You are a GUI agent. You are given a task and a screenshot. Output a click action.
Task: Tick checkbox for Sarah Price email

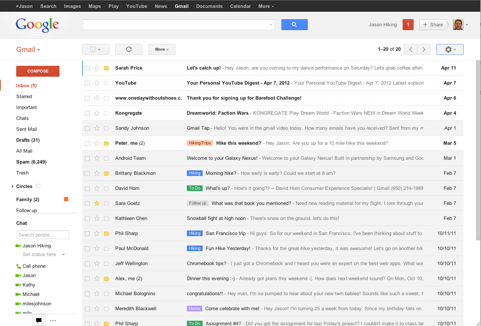87,68
